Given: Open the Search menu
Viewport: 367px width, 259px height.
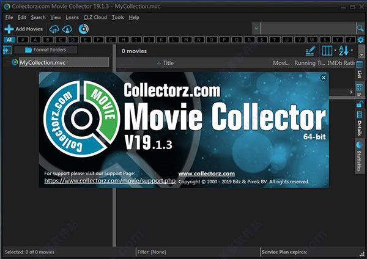Looking at the screenshot, I should click(x=38, y=18).
